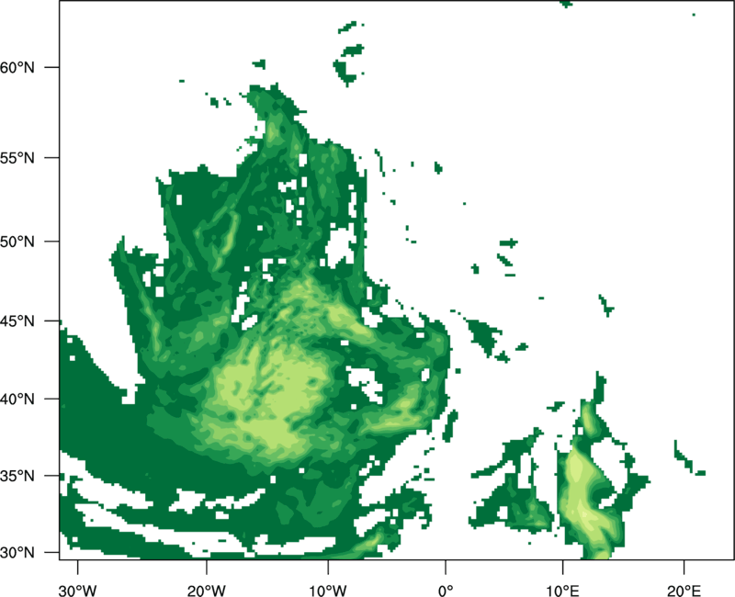Click the 55°N latitude label
This screenshot has height=597, width=735.
click(x=17, y=157)
